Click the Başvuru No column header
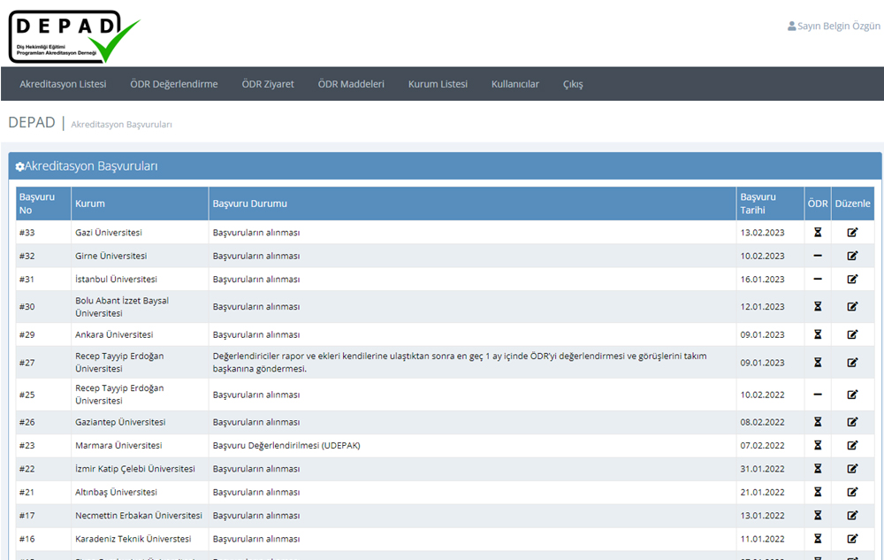The width and height of the screenshot is (884, 560). [43, 203]
